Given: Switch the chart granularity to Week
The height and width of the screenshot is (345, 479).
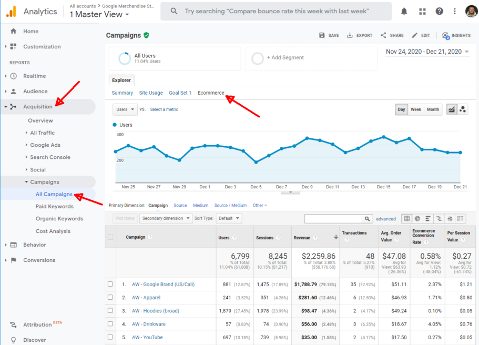Looking at the screenshot, I should 416,109.
